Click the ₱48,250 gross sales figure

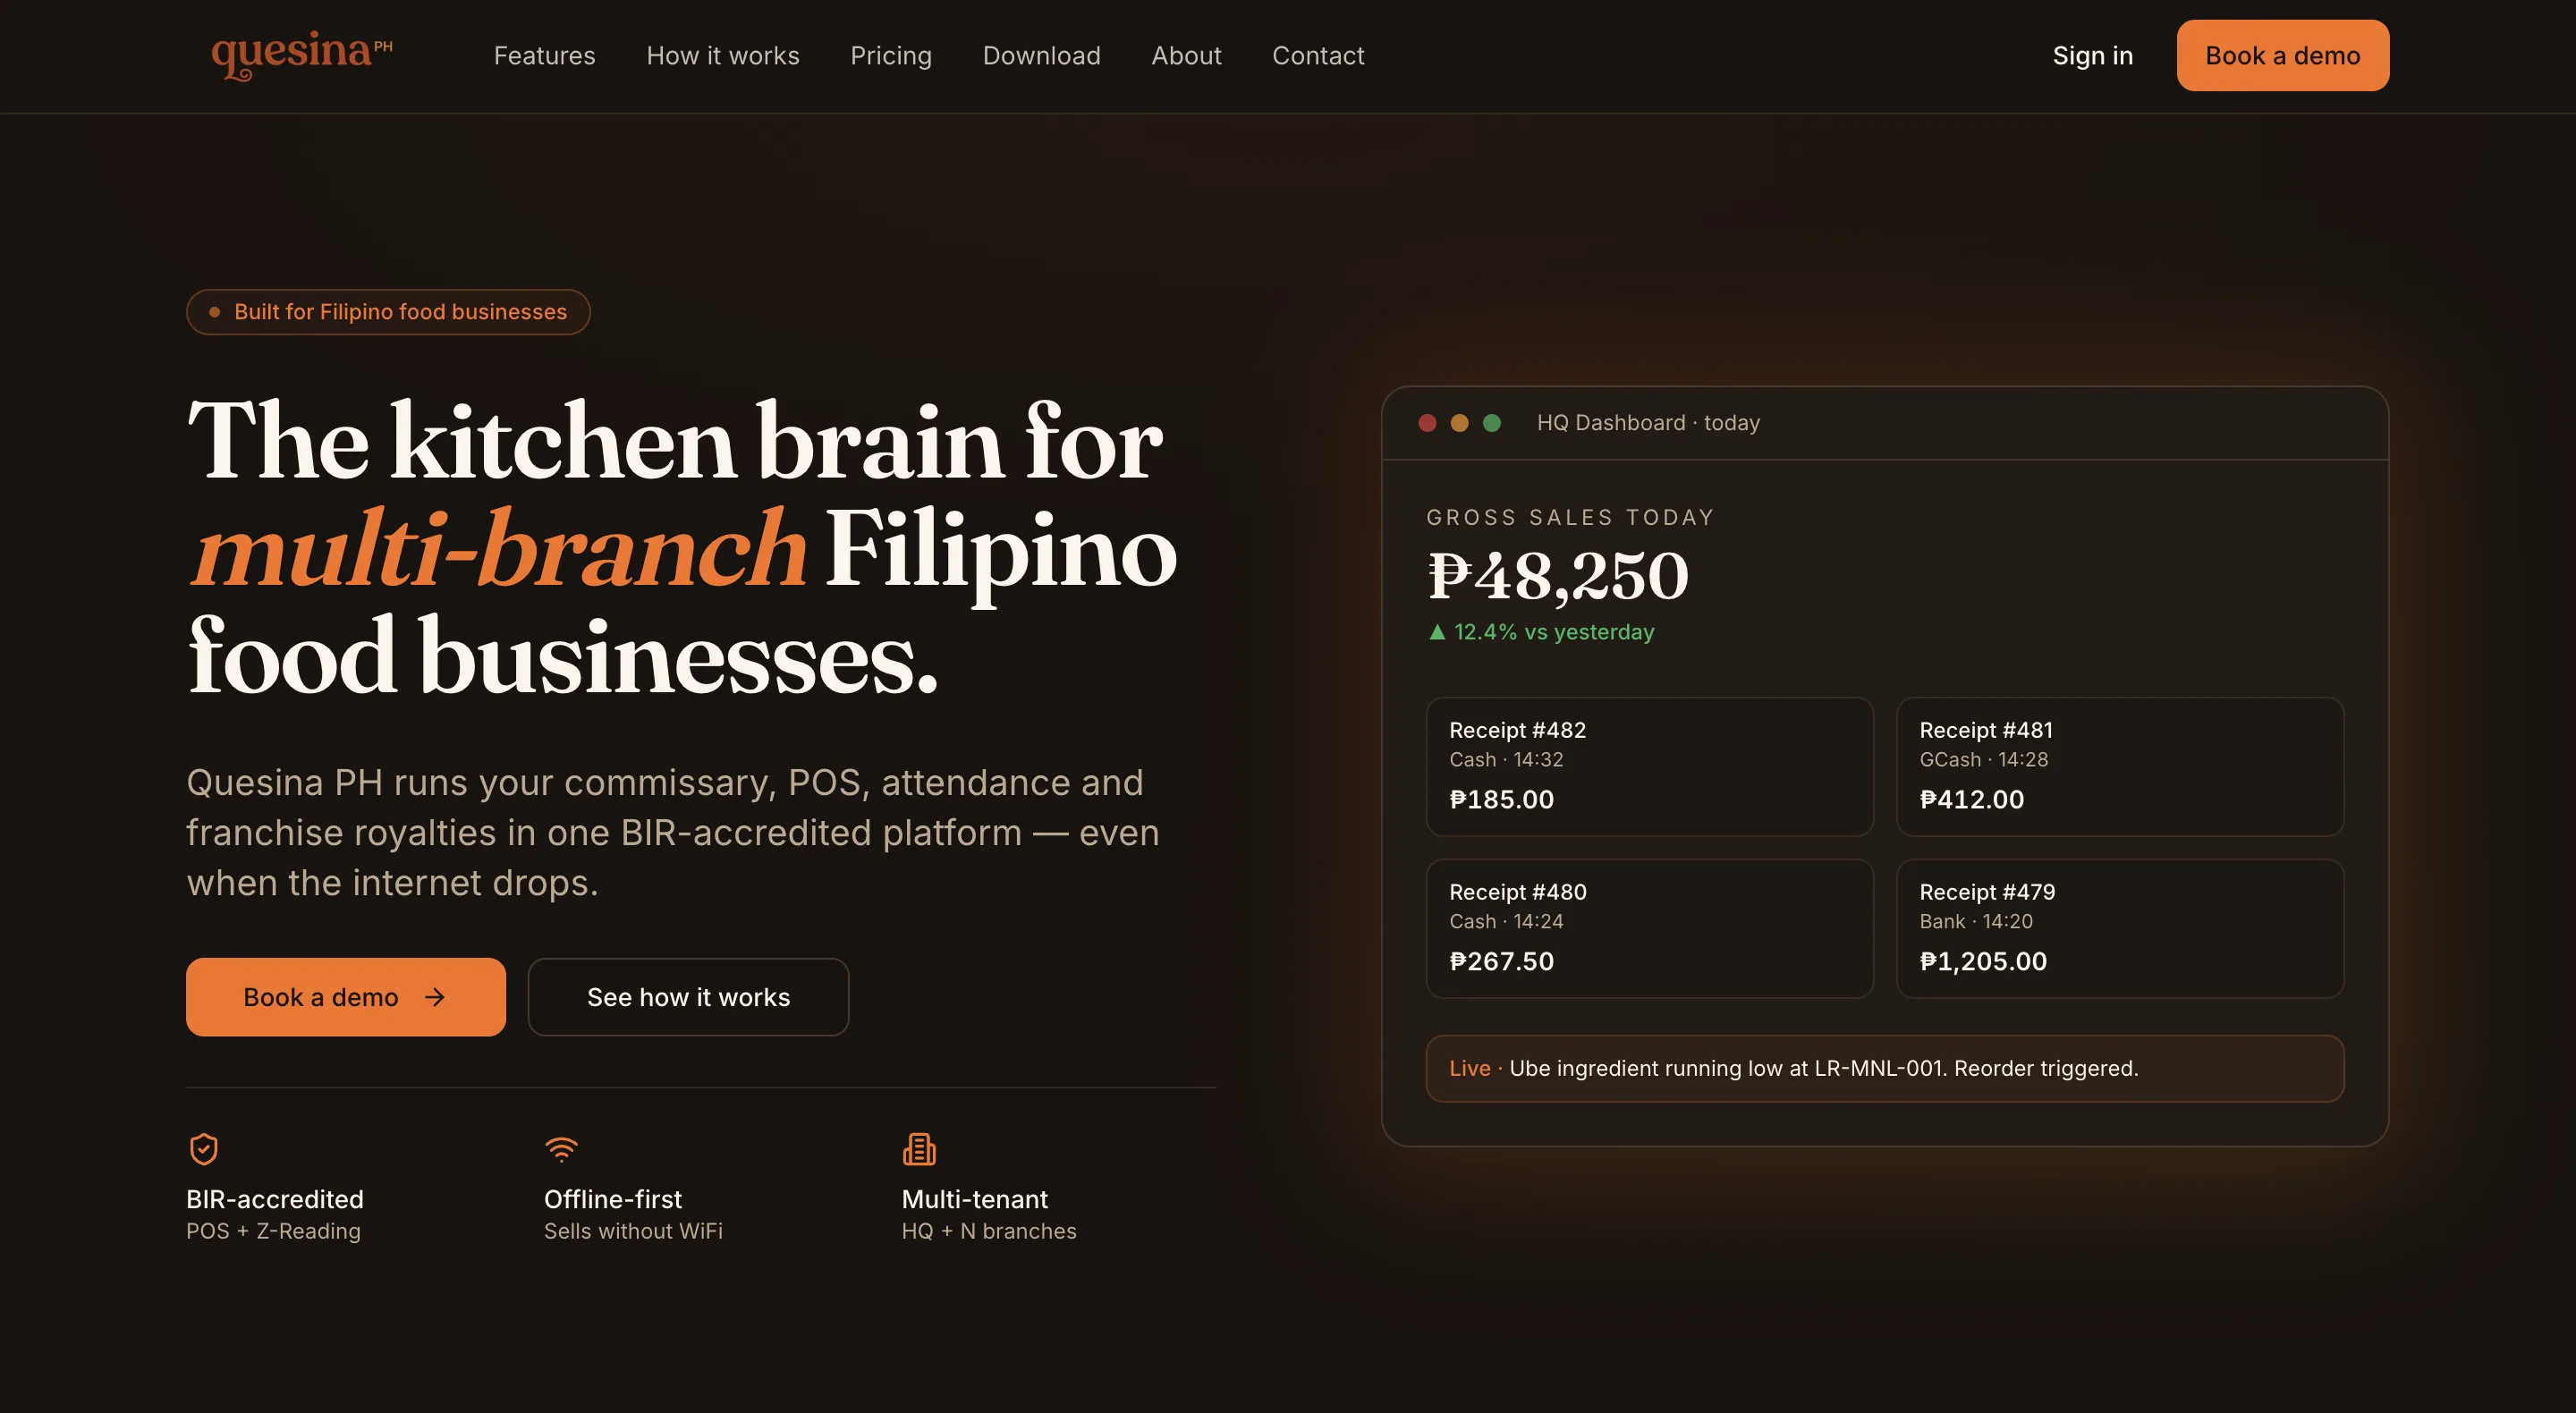click(x=1557, y=577)
